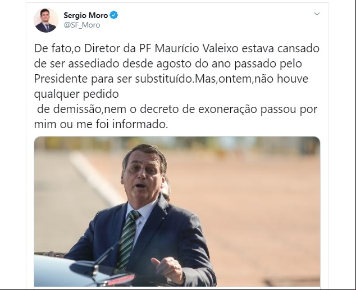
Task: Click the car roof in the photo
Action: click(x=77, y=271)
